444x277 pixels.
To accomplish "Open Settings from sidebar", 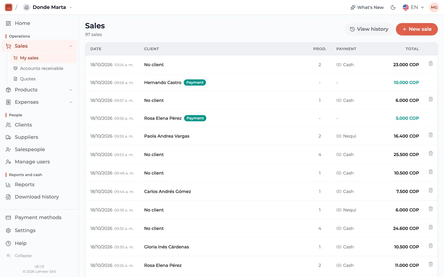I will click(39, 230).
